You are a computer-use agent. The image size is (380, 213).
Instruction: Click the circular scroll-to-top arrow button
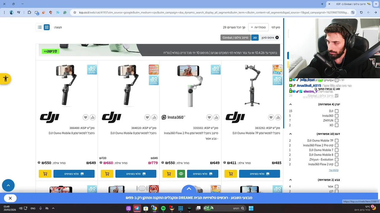(8, 185)
